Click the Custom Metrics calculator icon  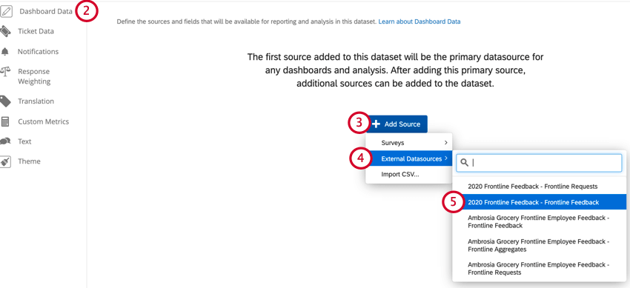point(5,121)
